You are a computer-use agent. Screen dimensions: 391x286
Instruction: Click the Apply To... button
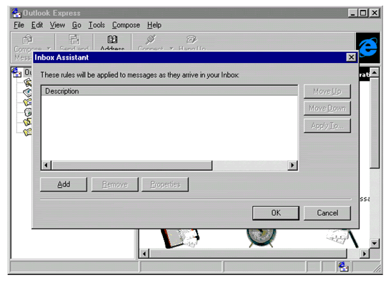coord(327,125)
